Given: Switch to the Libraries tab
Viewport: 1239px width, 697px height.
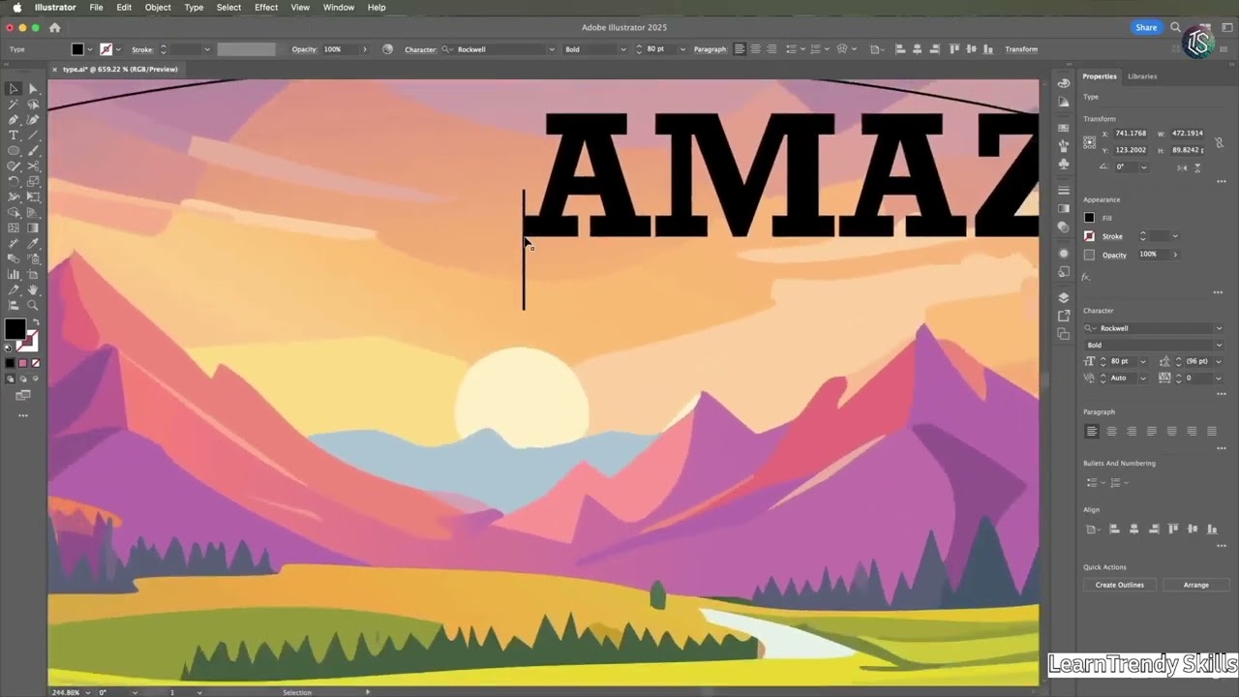Looking at the screenshot, I should (x=1142, y=76).
